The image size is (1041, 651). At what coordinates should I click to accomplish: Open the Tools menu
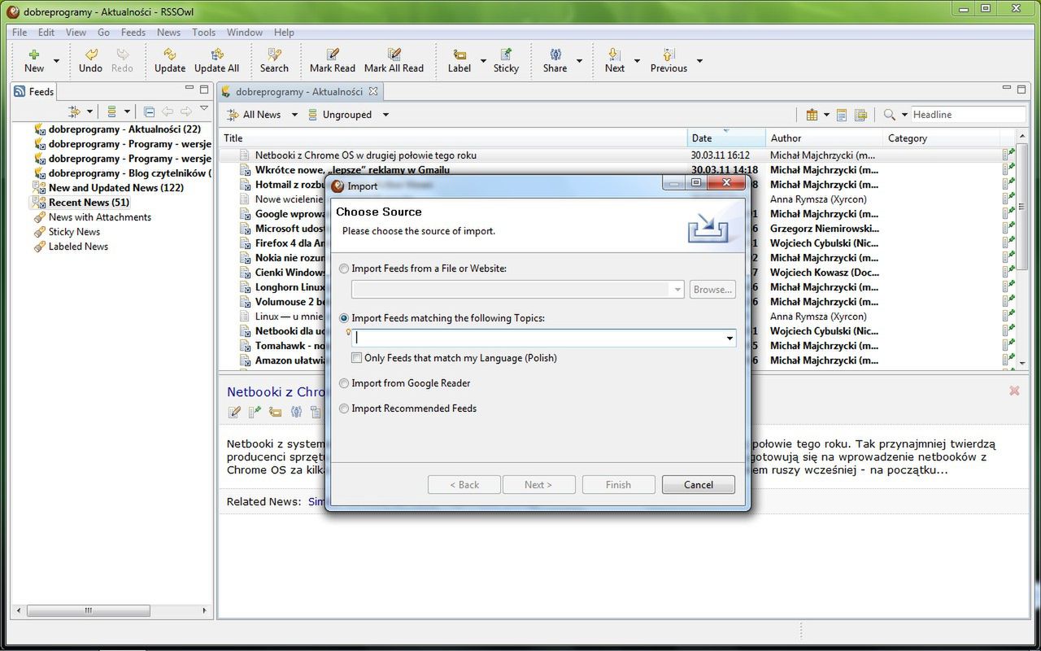point(203,33)
